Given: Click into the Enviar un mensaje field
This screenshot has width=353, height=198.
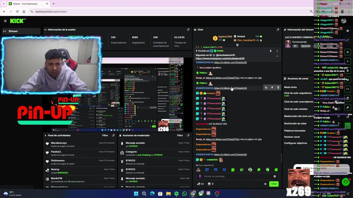Looking at the screenshot, I should pyautogui.click(x=237, y=176).
